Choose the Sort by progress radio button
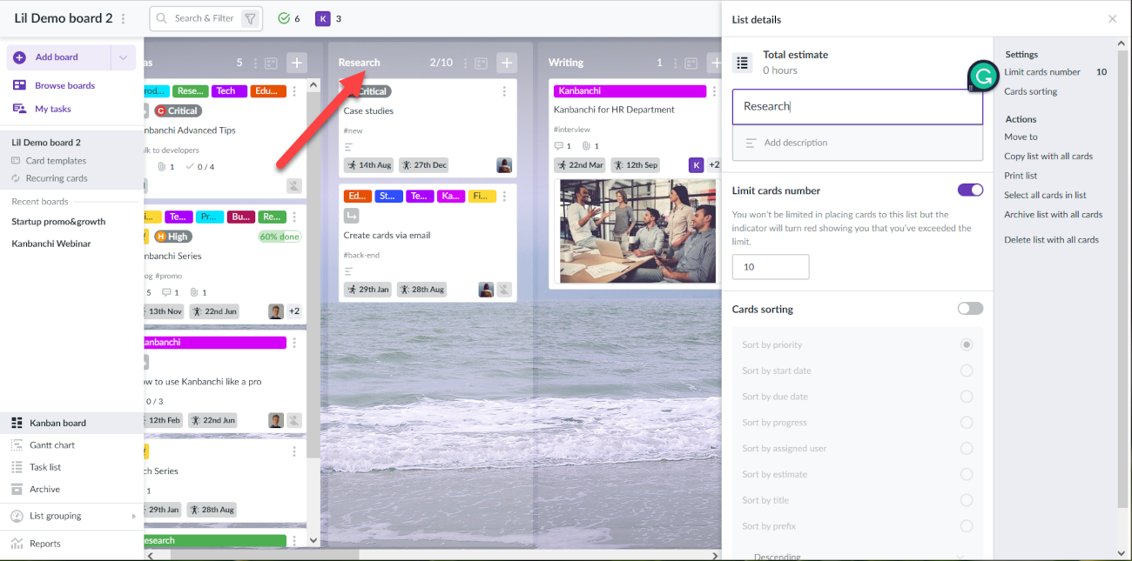 [x=967, y=423]
